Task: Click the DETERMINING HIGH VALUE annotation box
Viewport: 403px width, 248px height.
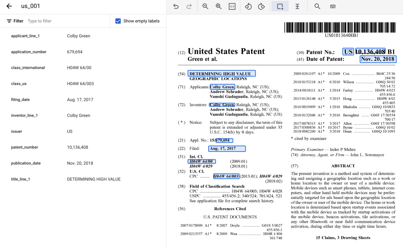Action: tap(222, 73)
